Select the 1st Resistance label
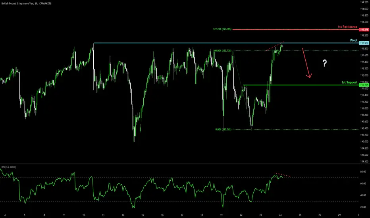Image resolution: width=370 pixels, height=218 pixels. click(347, 27)
